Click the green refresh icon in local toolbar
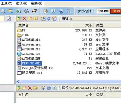 pyautogui.click(x=55, y=88)
